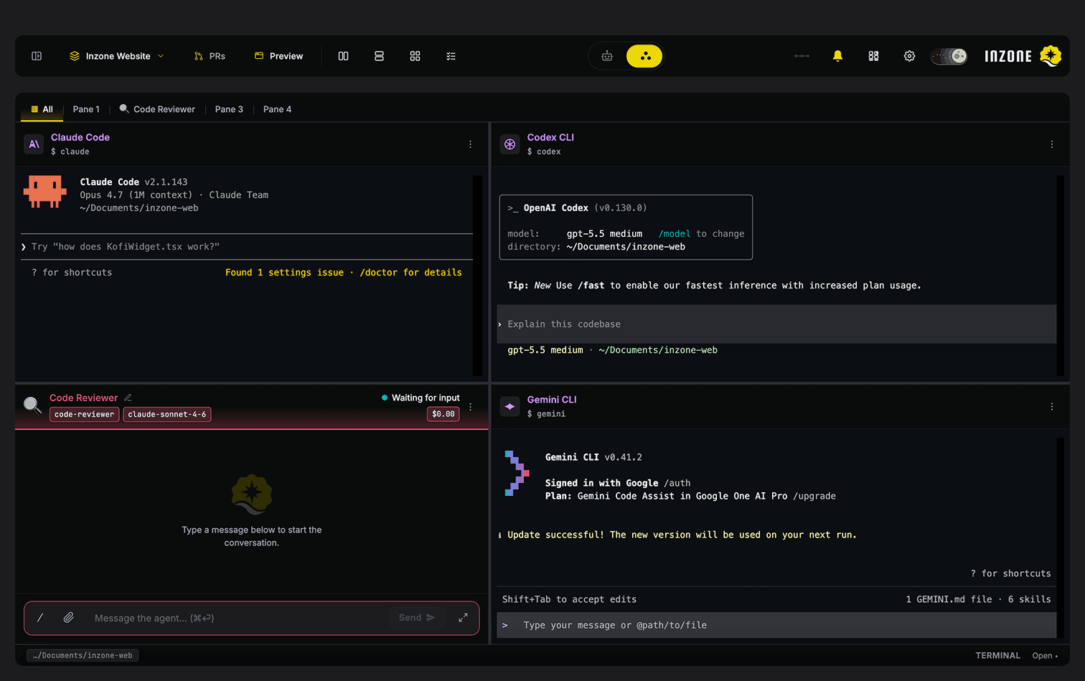Screen dimensions: 1085x681
Task: Open the Gemini CLI pane options menu
Action: [1052, 407]
